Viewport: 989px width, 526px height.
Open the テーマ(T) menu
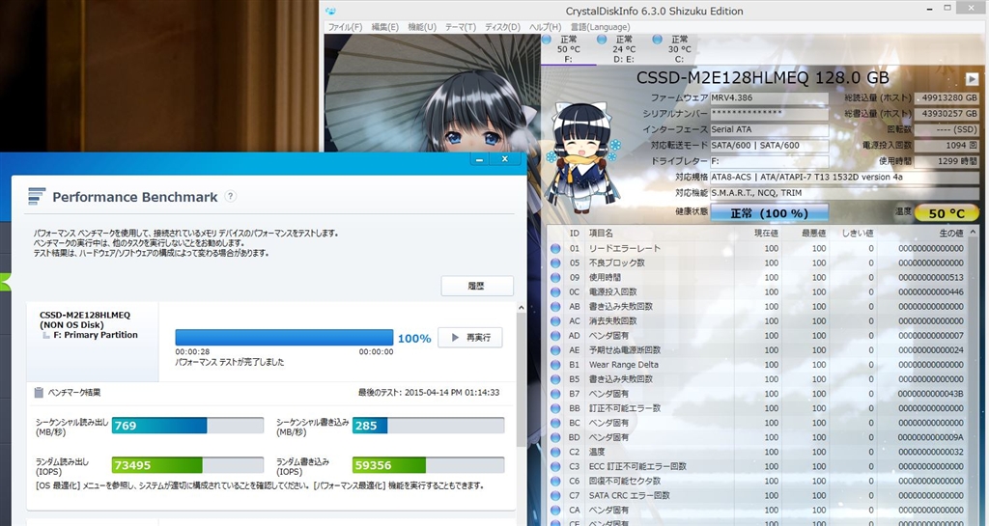pos(461,27)
